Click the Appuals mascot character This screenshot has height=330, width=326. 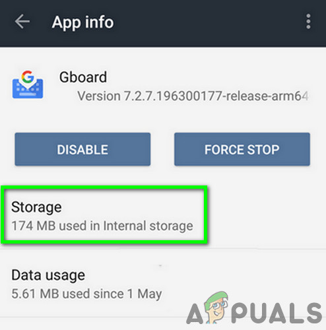pos(216,308)
